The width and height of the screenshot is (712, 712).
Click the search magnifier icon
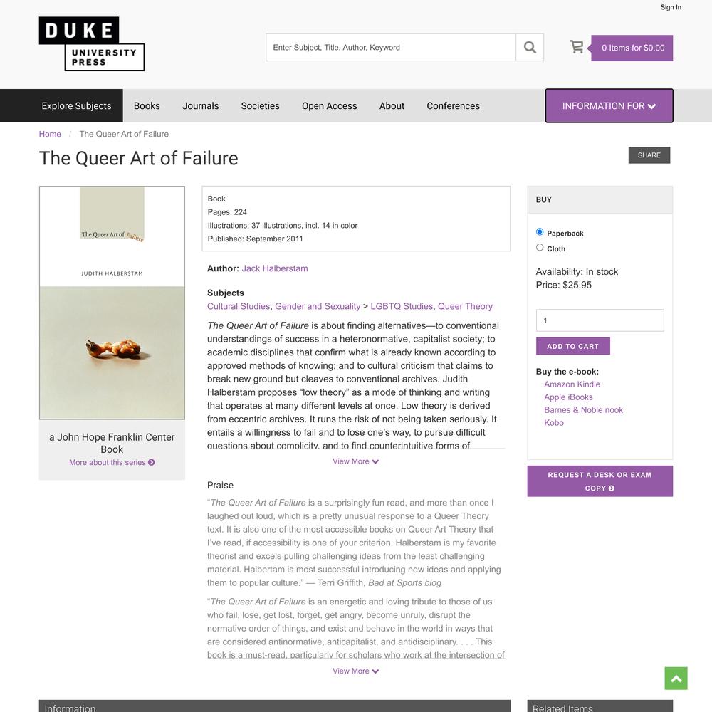pos(530,47)
